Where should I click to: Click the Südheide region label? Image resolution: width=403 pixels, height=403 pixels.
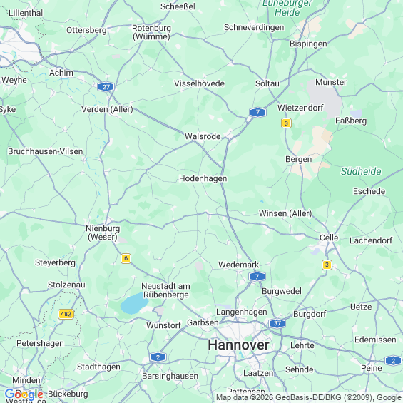pos(361,171)
